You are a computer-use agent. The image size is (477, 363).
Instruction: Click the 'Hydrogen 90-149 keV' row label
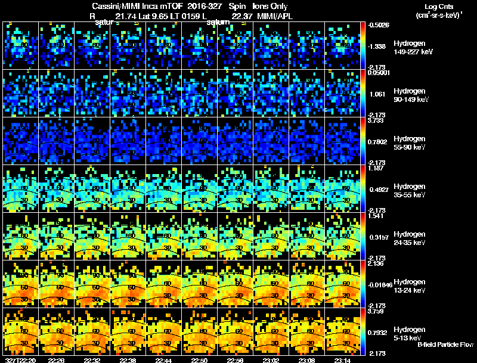click(x=411, y=95)
